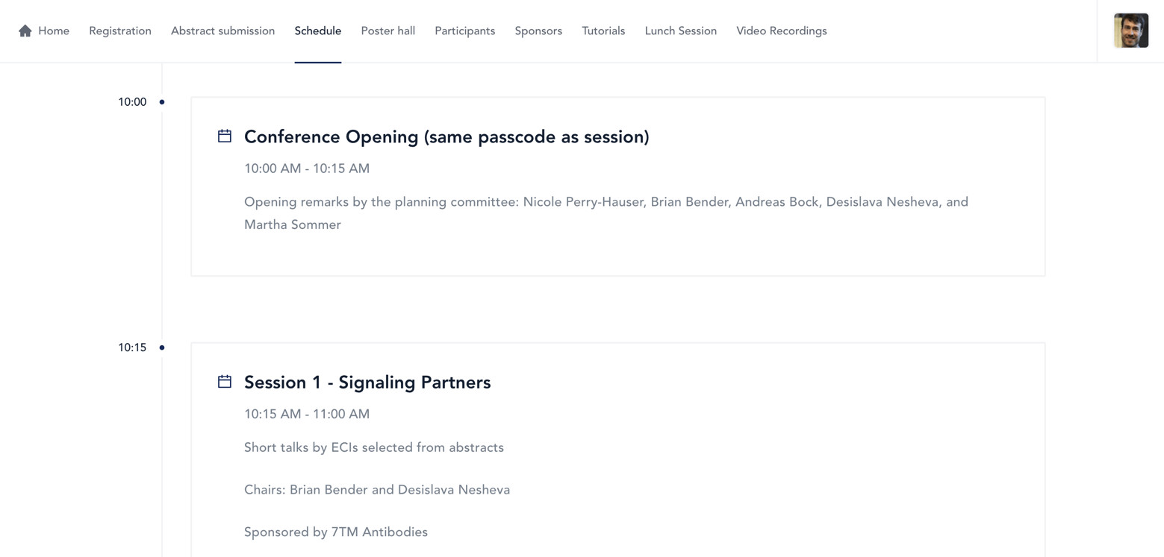Go to Abstract submission page
Image resolution: width=1164 pixels, height=557 pixels.
[x=222, y=31]
